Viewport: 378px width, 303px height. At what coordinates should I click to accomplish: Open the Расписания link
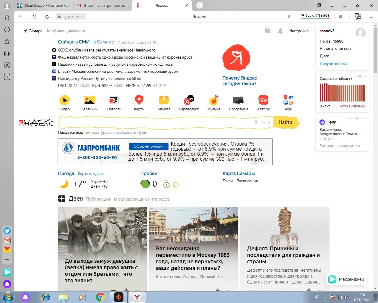pos(247,181)
